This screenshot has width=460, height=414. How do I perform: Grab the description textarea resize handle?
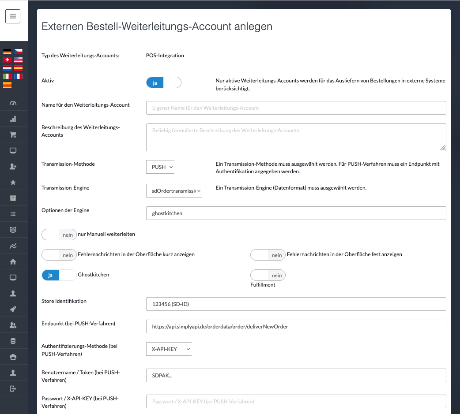[x=443, y=148]
